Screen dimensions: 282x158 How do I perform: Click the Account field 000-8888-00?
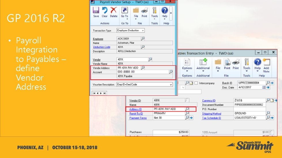click(143, 72)
